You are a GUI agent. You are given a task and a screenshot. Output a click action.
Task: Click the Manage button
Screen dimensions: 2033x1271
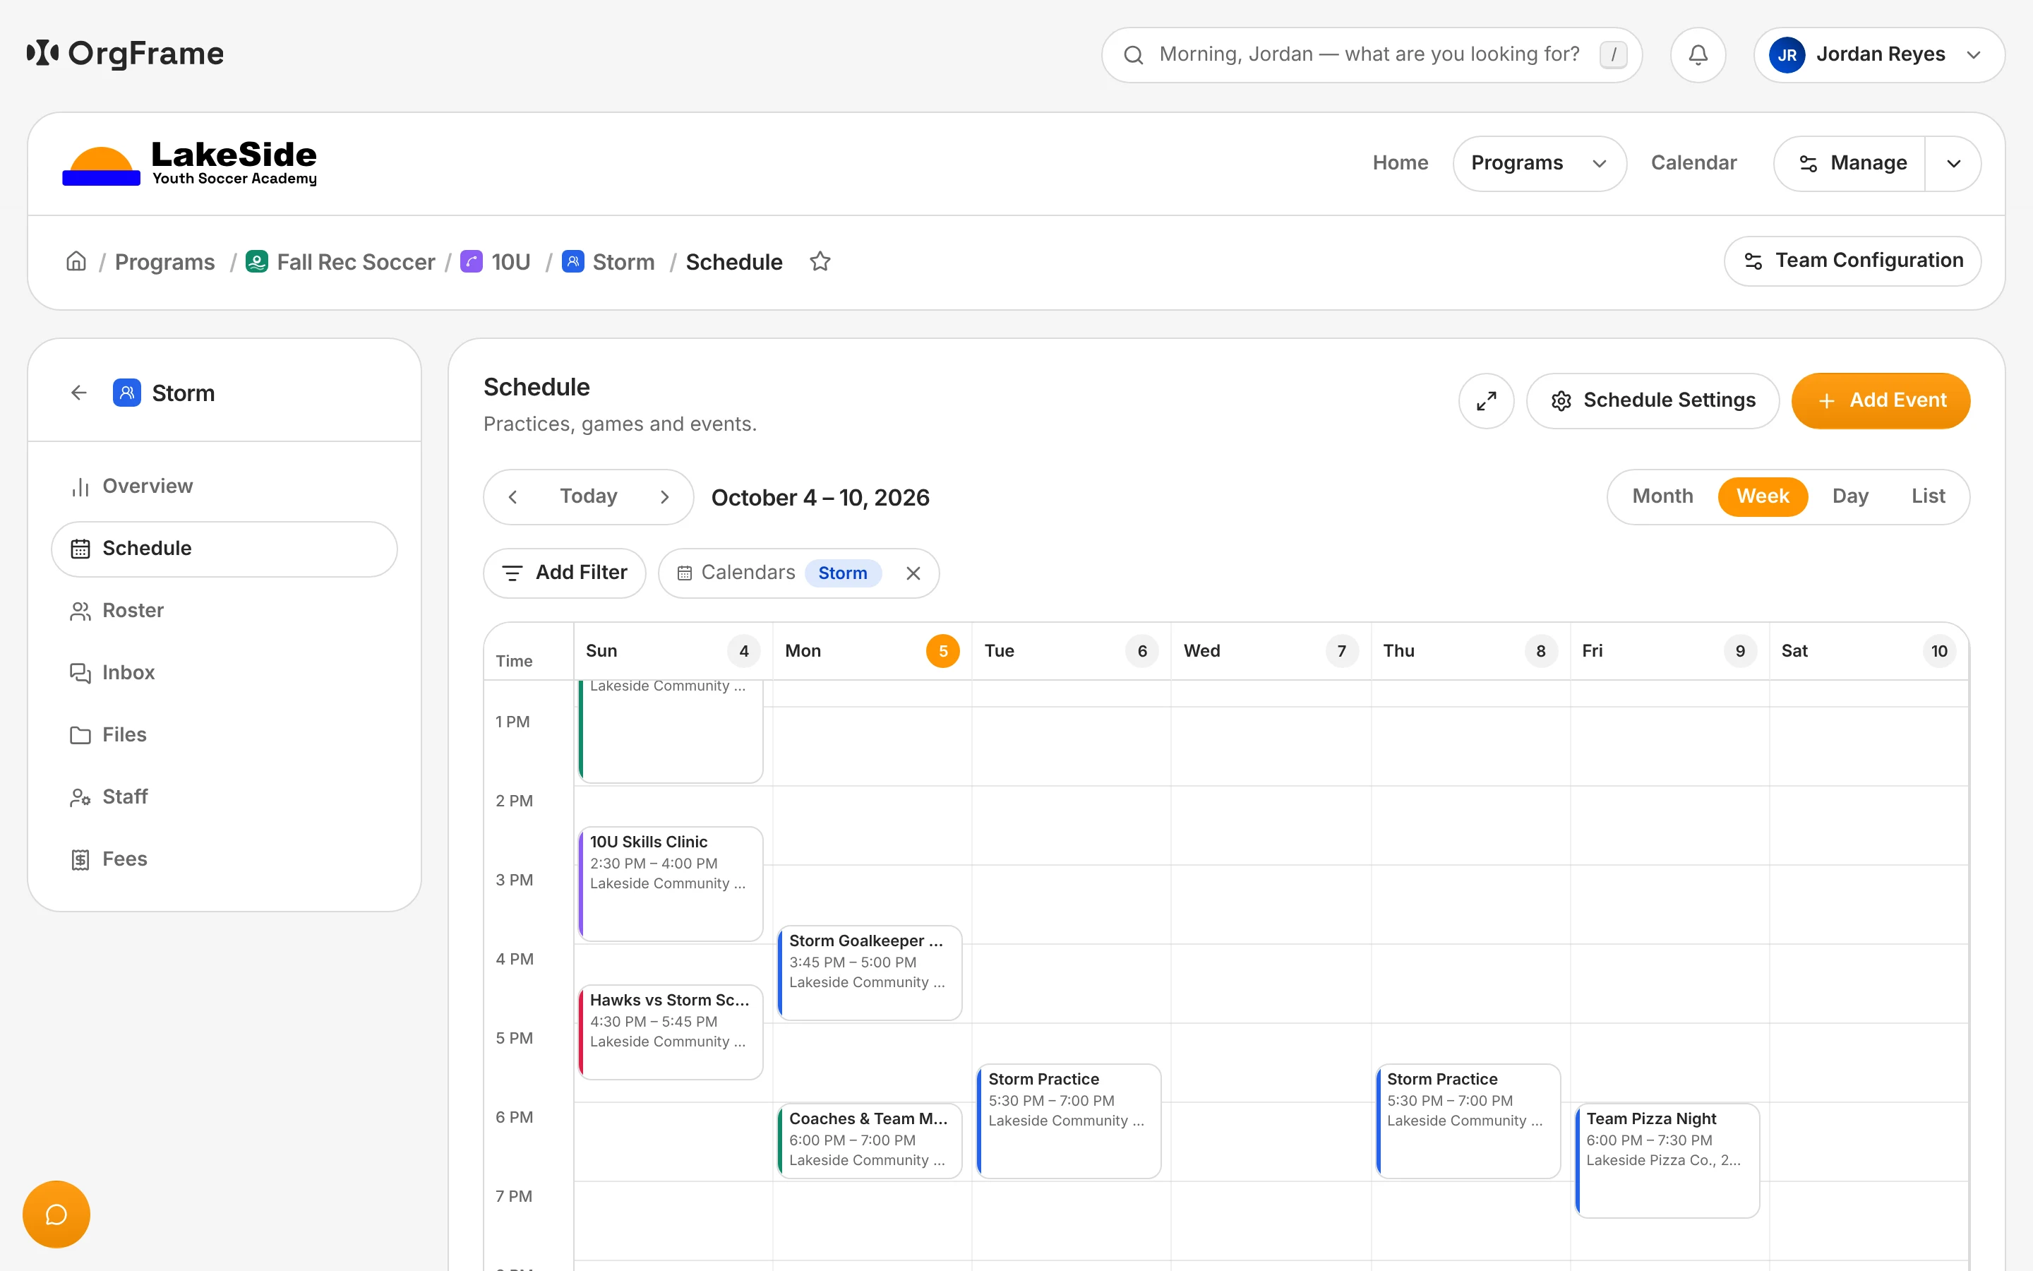1850,163
